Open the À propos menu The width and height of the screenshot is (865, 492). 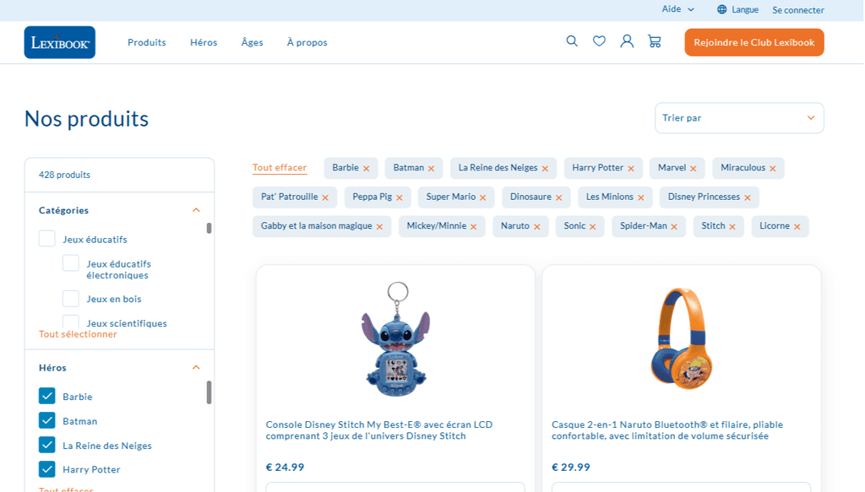tap(307, 42)
